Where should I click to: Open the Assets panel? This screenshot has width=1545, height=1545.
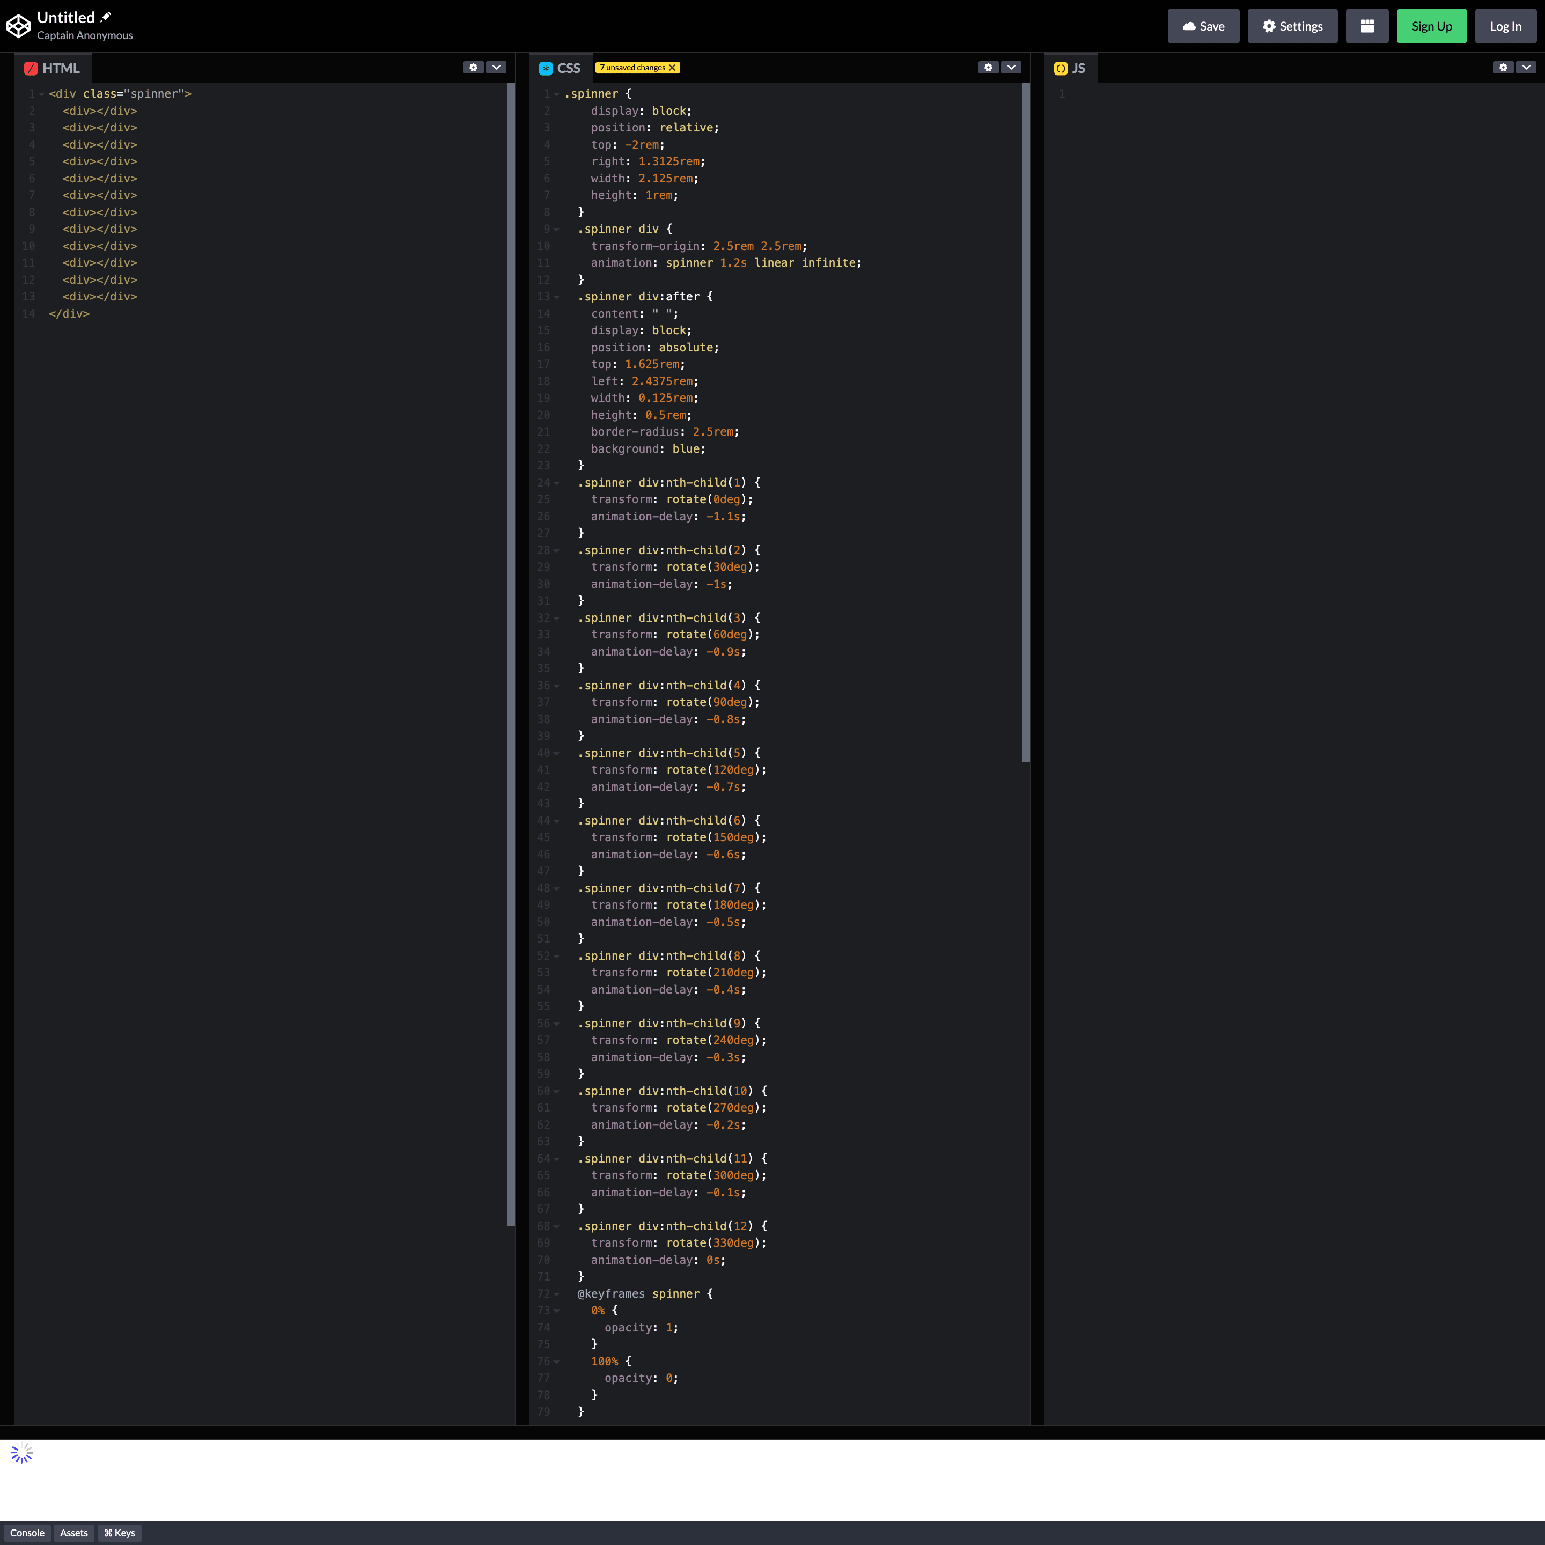click(73, 1532)
